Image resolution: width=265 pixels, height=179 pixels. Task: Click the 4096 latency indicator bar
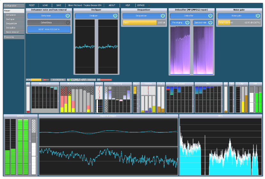pyautogui.click(x=34, y=80)
